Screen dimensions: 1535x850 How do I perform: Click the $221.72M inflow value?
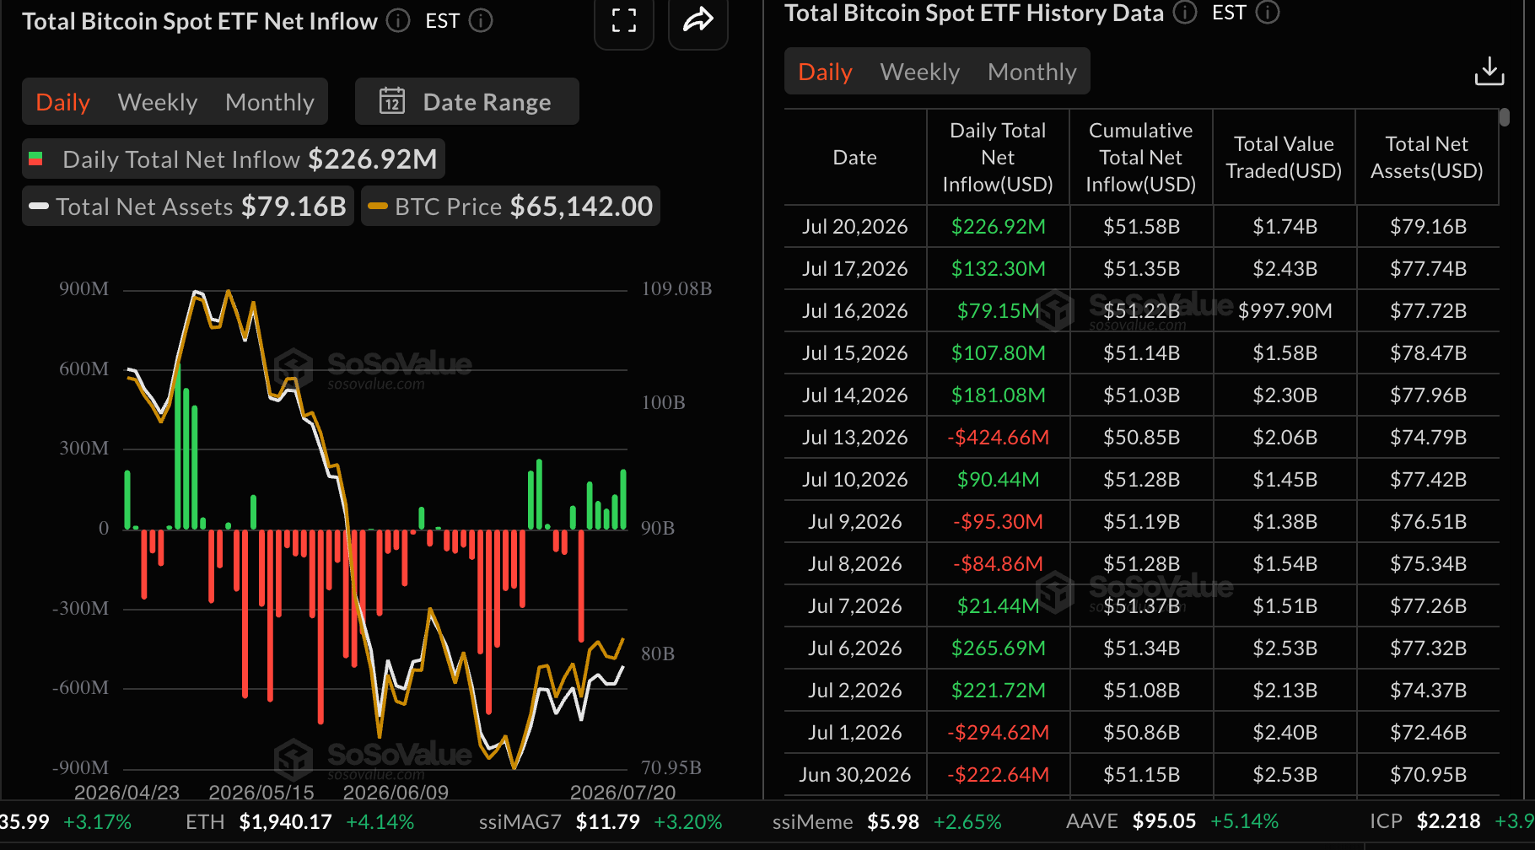pos(999,691)
